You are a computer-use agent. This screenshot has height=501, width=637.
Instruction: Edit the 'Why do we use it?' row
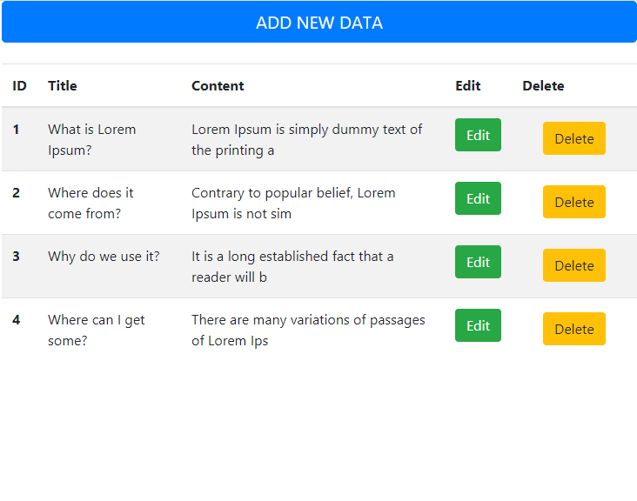(x=478, y=262)
